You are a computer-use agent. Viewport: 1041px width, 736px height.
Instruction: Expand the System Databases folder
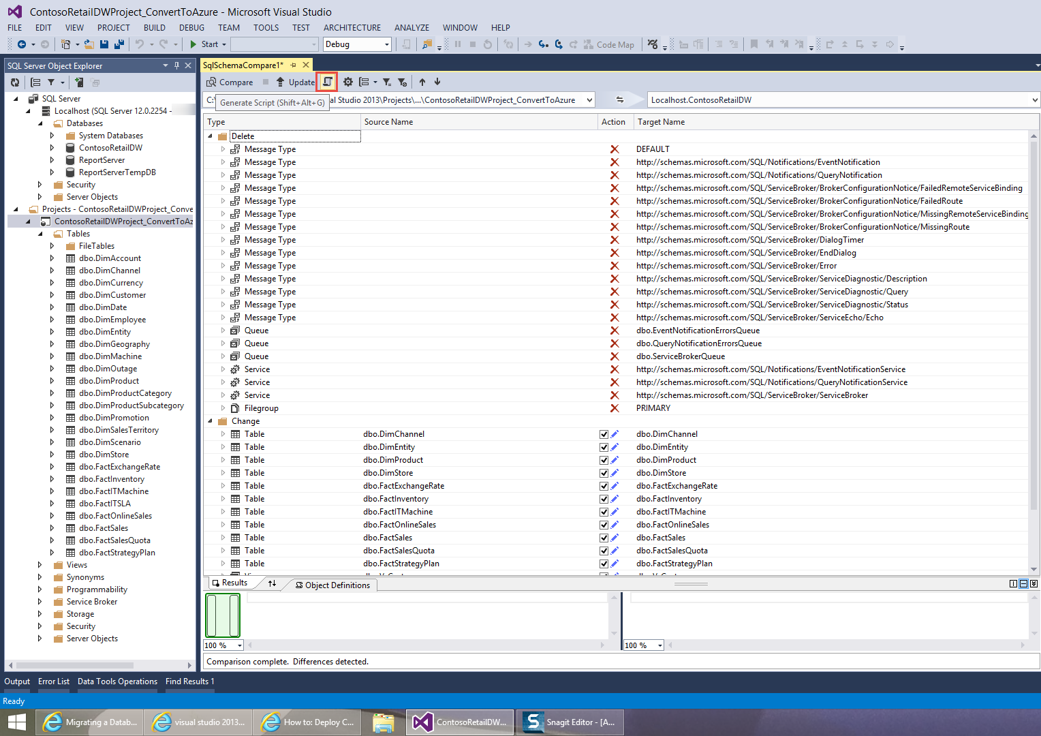click(x=52, y=136)
